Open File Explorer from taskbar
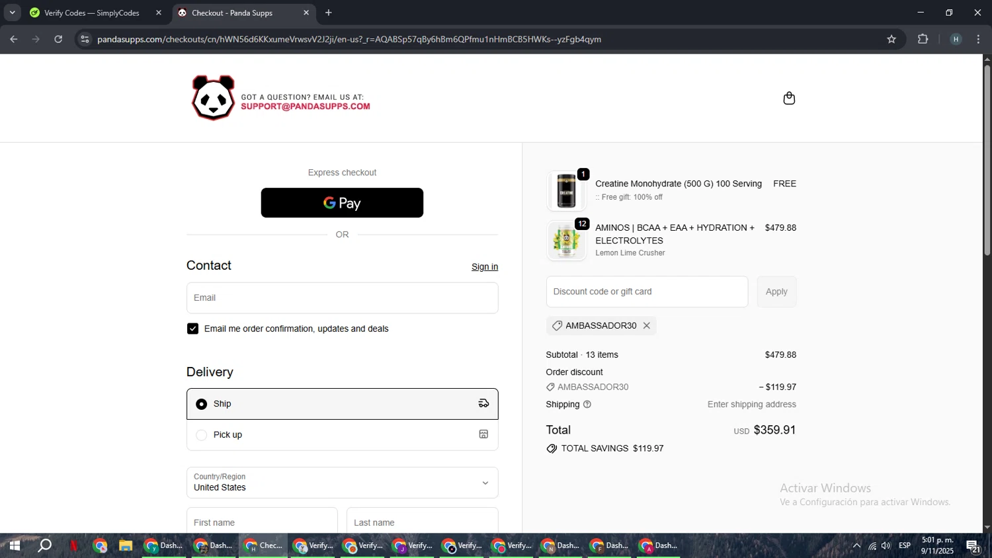 tap(126, 546)
